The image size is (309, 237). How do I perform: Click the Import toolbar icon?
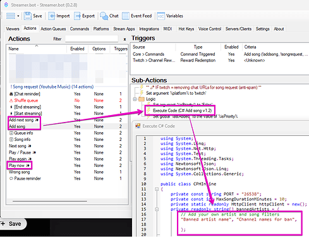click(x=52, y=16)
